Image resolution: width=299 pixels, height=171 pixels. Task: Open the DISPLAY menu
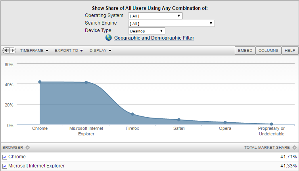(100, 51)
